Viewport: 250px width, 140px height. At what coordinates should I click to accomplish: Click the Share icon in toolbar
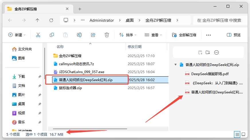(93, 35)
